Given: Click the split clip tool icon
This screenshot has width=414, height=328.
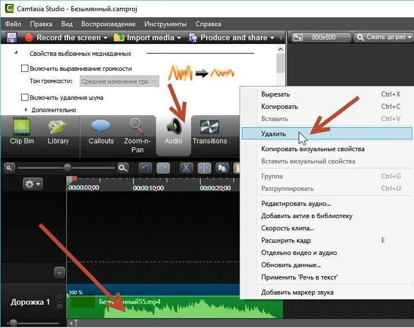Looking at the screenshot, I should (204, 168).
